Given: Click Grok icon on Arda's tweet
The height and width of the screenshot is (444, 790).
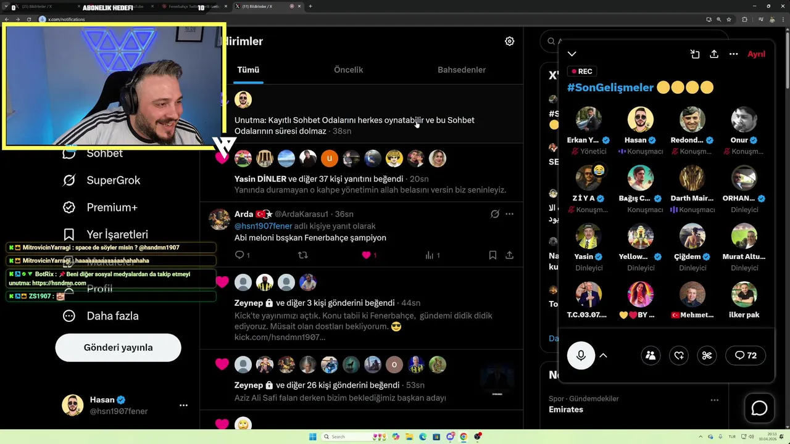Looking at the screenshot, I should (494, 214).
